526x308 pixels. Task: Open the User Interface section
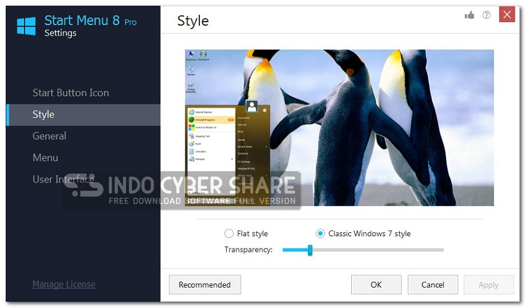tap(63, 179)
